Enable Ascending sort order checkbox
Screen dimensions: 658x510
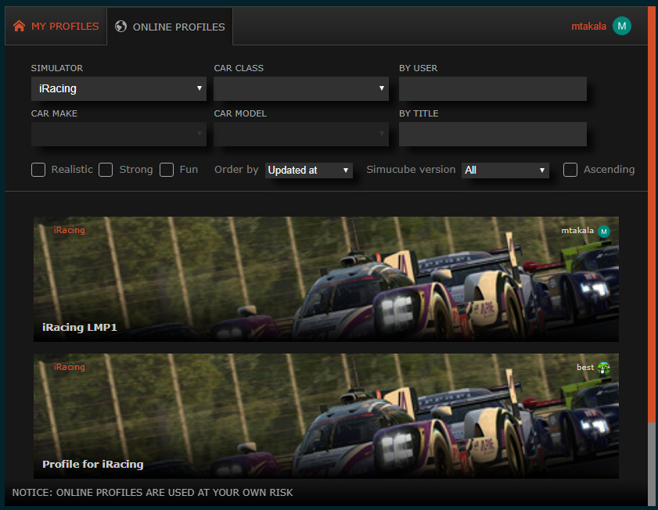click(570, 170)
